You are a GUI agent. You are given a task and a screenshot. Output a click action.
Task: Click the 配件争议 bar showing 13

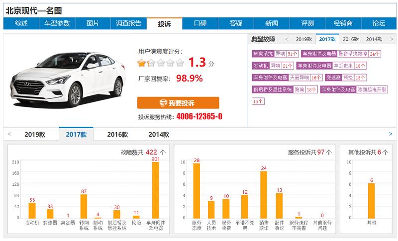click(279, 206)
